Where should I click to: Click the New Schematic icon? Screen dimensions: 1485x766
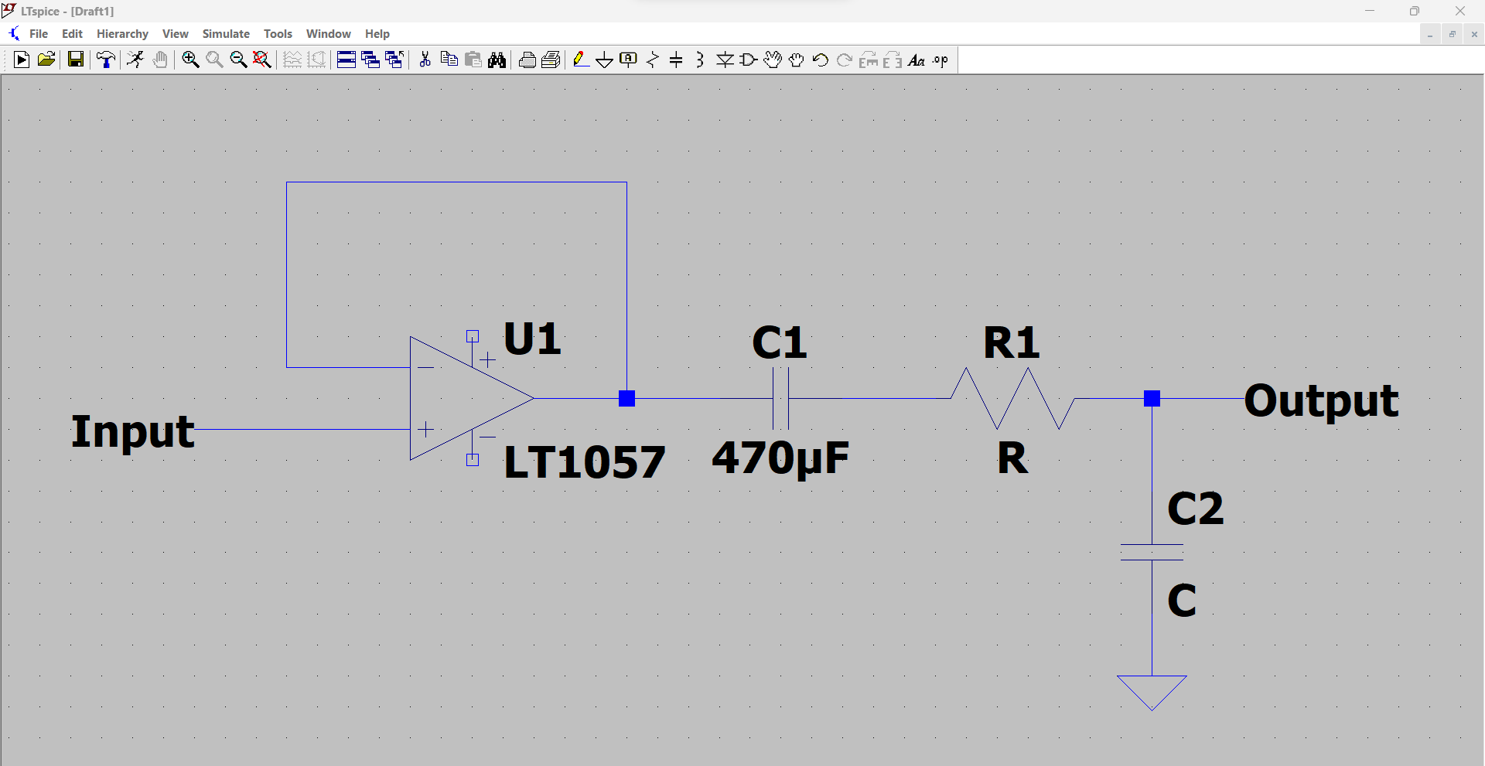click(x=22, y=60)
